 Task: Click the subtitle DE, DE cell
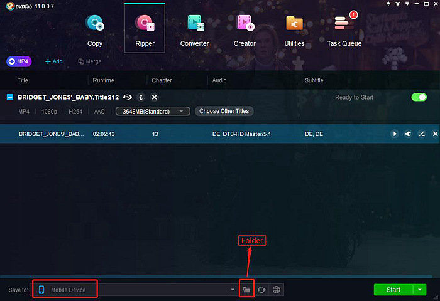point(314,134)
